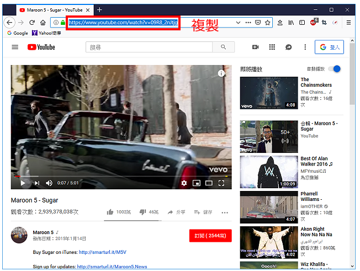
Task: Skip to next video with next button
Action: pos(37,183)
